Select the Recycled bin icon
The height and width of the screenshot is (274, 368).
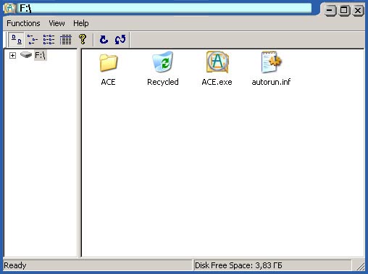click(x=163, y=62)
